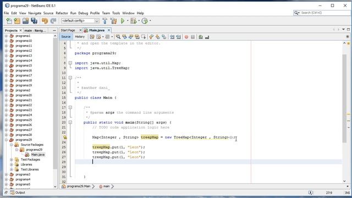This screenshot has width=352, height=198.
Task: Run the project with green arrow
Action: (123, 21)
